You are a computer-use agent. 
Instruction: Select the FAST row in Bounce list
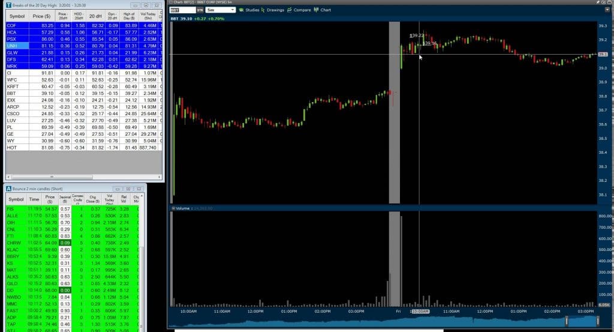(73, 311)
